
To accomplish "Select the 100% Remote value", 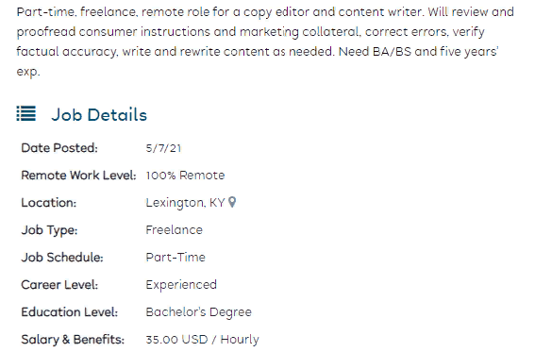I will coord(185,176).
